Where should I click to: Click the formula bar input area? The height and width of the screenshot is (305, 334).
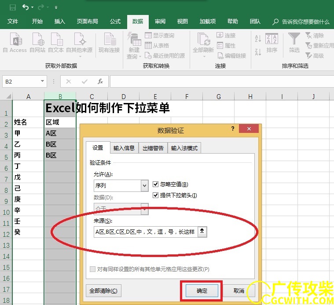(222, 81)
